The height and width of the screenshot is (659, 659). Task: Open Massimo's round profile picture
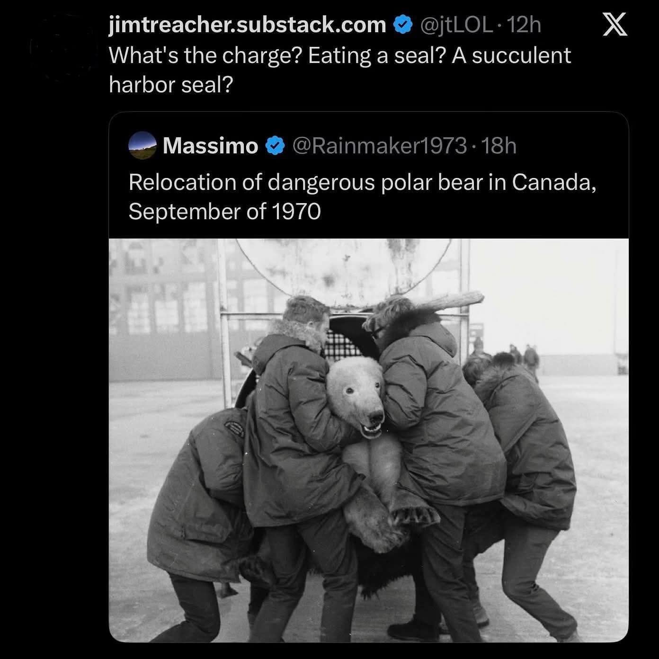(x=142, y=145)
